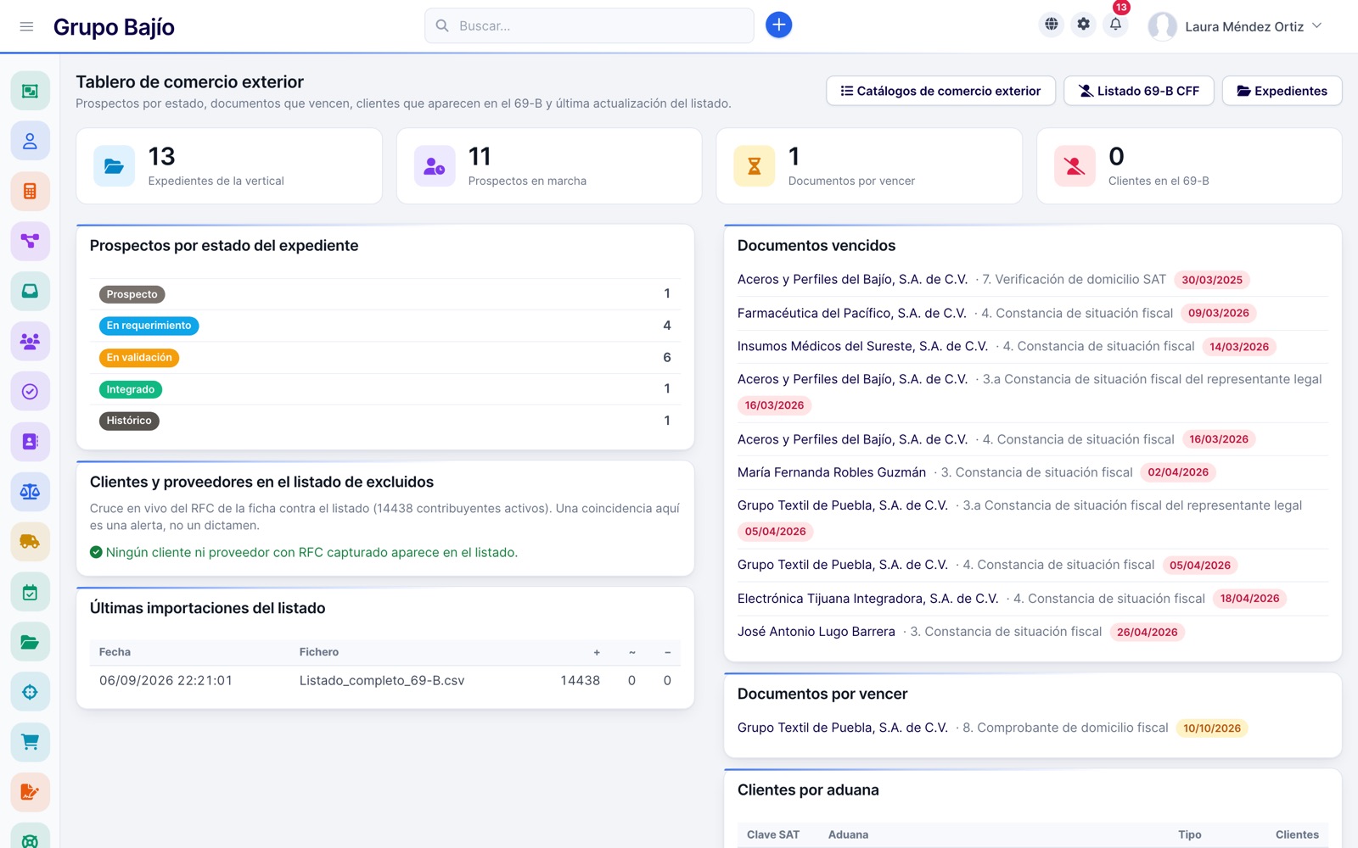
Task: Open Farmacéutica del Pacífico expired document row
Action: click(x=1032, y=313)
